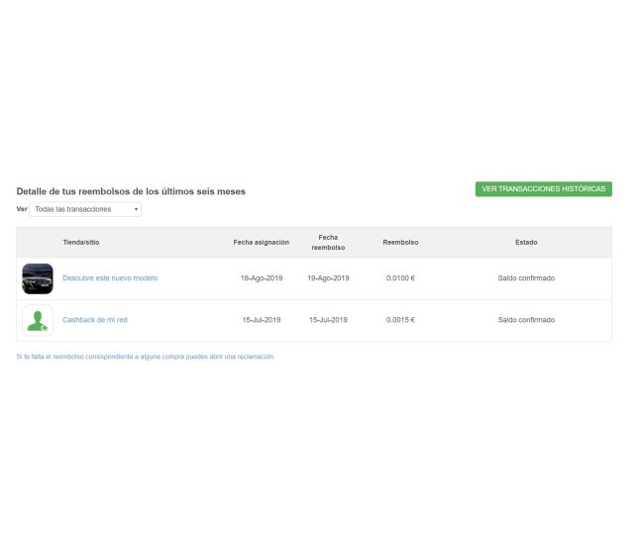This screenshot has height=545, width=644.
Task: Click 'Saldo confirmado' status in car row
Action: click(x=526, y=278)
